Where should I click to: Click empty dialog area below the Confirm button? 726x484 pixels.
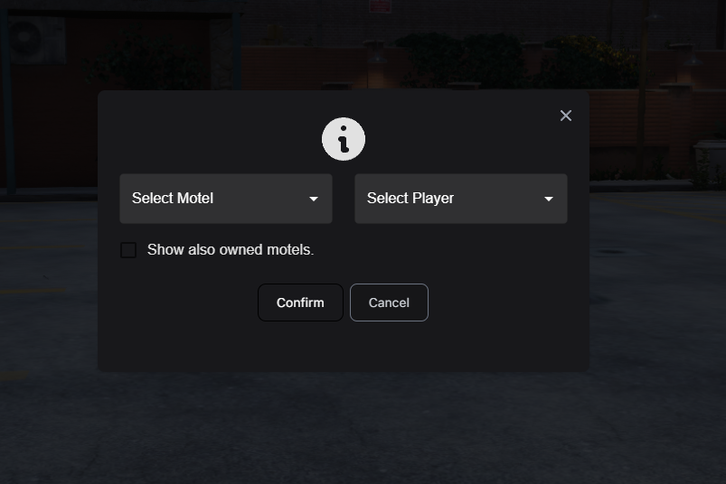coord(301,347)
